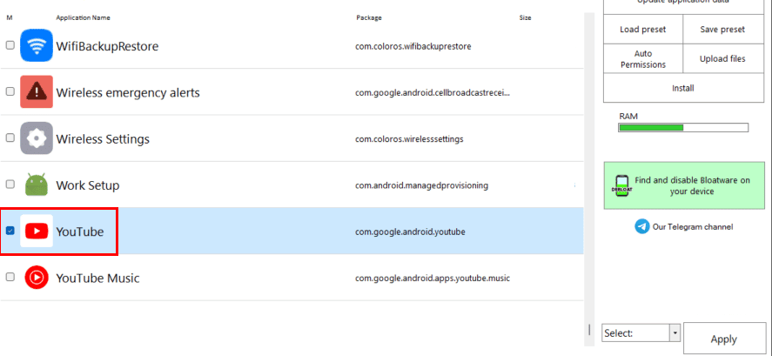This screenshot has height=356, width=772.
Task: Click the WifiBackupRestore app icon
Action: tap(37, 45)
